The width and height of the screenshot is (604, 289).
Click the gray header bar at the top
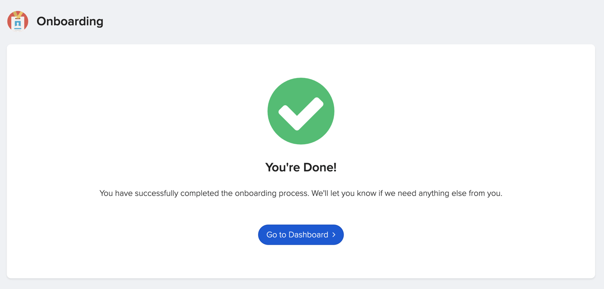(307, 21)
